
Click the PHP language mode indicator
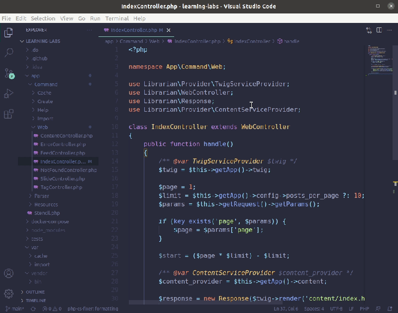(364, 309)
